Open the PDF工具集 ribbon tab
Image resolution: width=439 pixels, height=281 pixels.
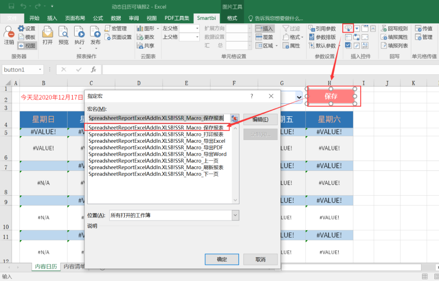pos(177,18)
